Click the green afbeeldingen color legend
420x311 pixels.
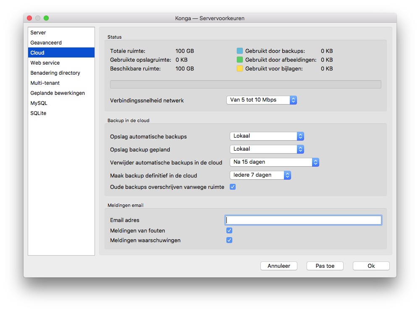click(240, 60)
